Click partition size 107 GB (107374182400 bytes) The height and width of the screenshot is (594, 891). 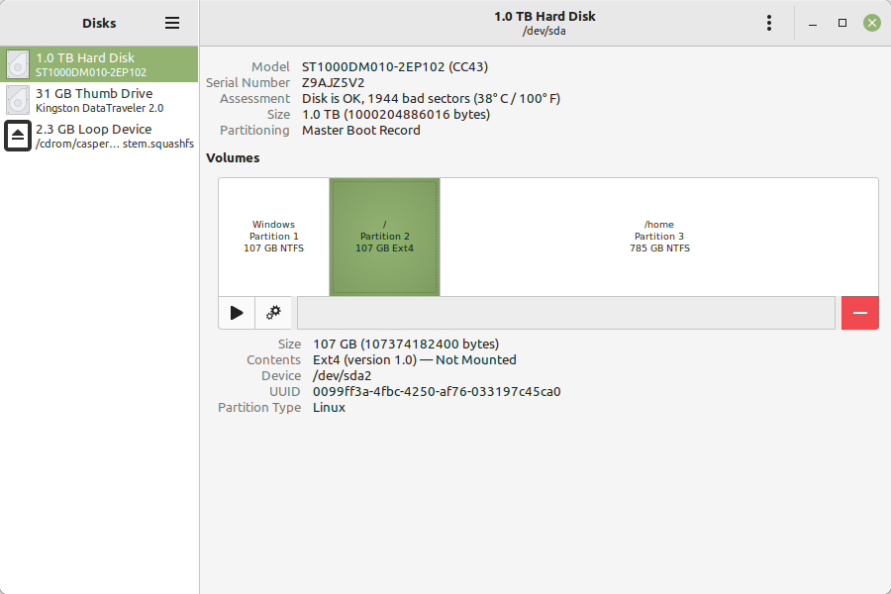tap(406, 344)
